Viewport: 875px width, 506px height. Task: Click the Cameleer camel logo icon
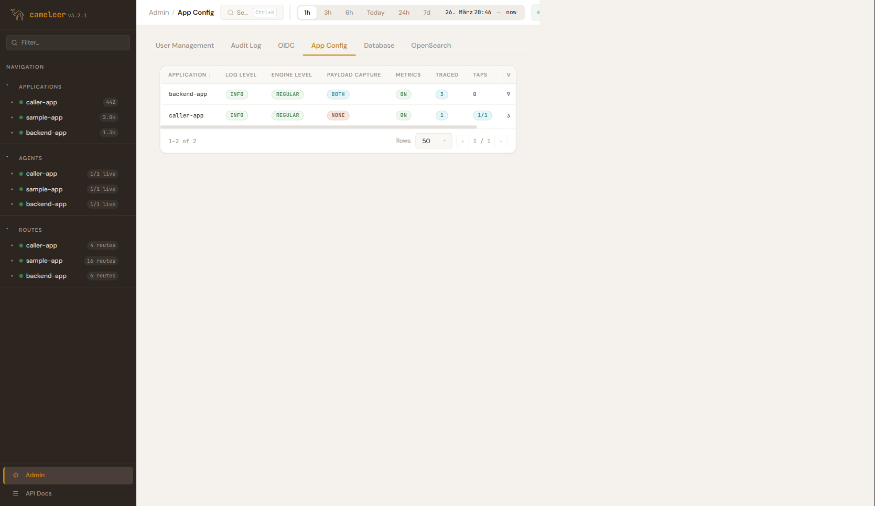pos(17,15)
